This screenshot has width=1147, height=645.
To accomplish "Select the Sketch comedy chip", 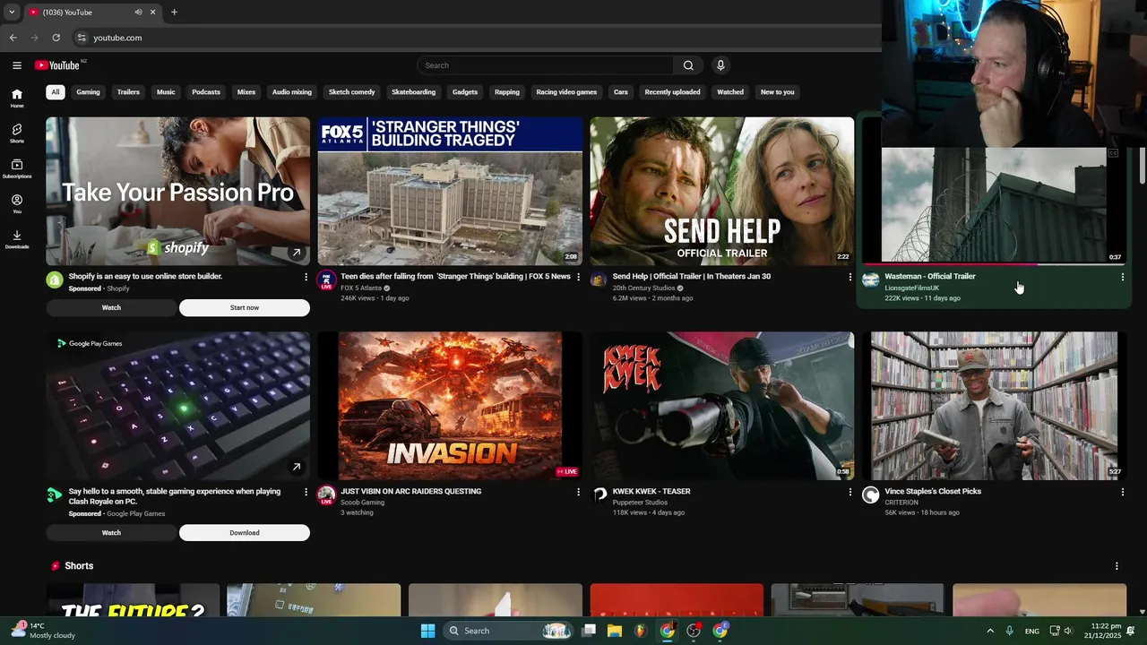I will (352, 91).
